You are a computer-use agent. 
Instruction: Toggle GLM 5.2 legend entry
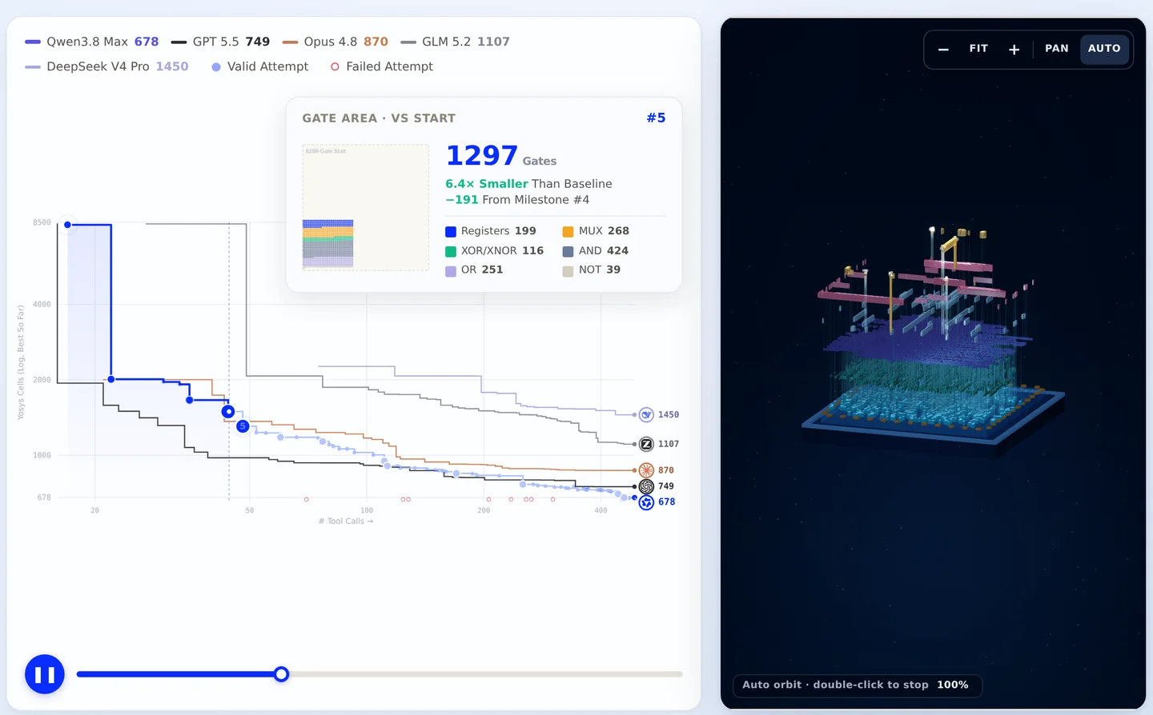(x=455, y=42)
